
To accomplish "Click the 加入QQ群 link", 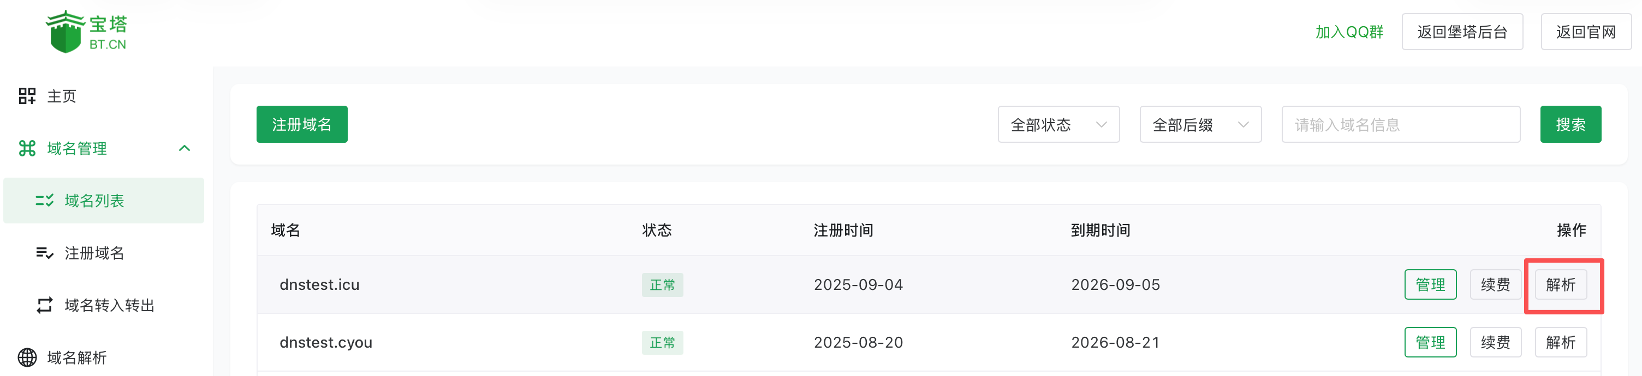I will 1349,32.
